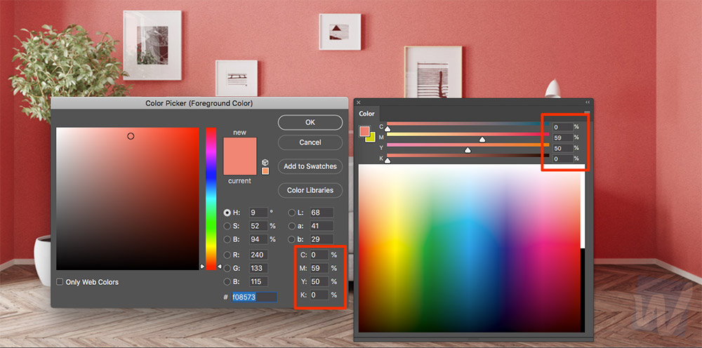Click the K black slider in Color panel
This screenshot has width=702, height=348.
click(x=468, y=156)
